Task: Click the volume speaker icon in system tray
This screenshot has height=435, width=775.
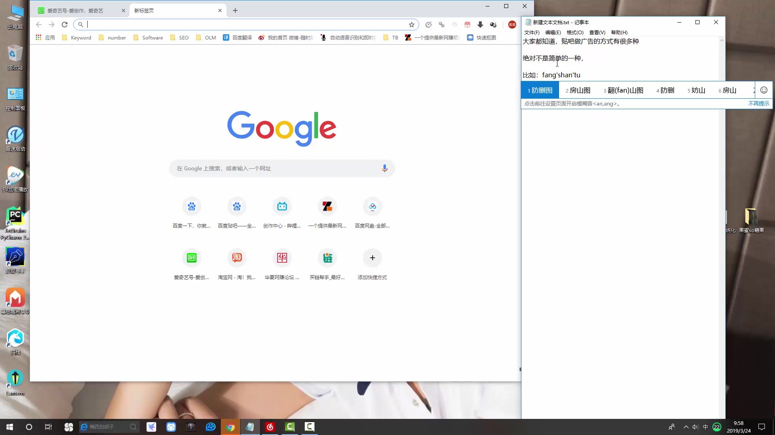Action: 695,427
